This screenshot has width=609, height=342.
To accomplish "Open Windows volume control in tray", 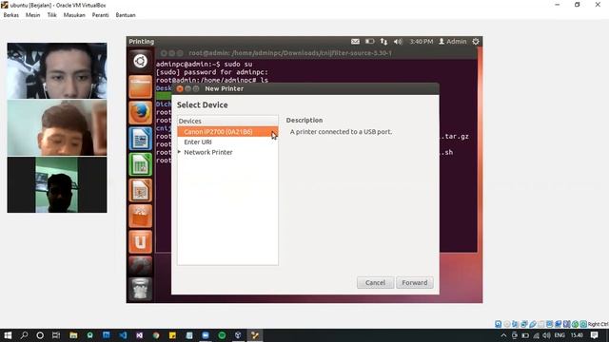I will (x=546, y=335).
